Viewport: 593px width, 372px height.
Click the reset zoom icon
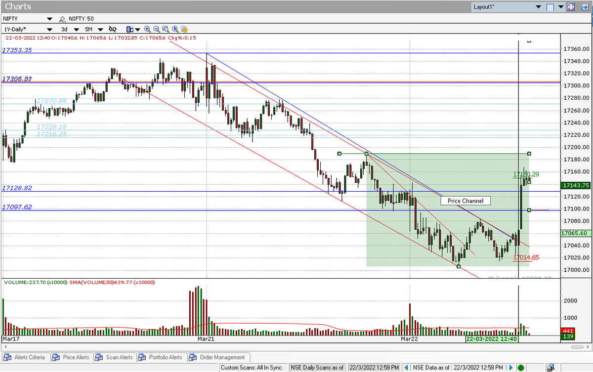175,29
